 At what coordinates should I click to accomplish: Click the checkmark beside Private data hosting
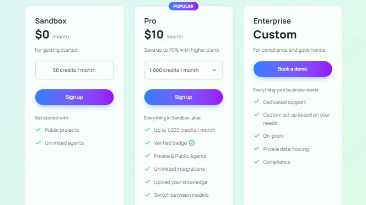pyautogui.click(x=257, y=149)
